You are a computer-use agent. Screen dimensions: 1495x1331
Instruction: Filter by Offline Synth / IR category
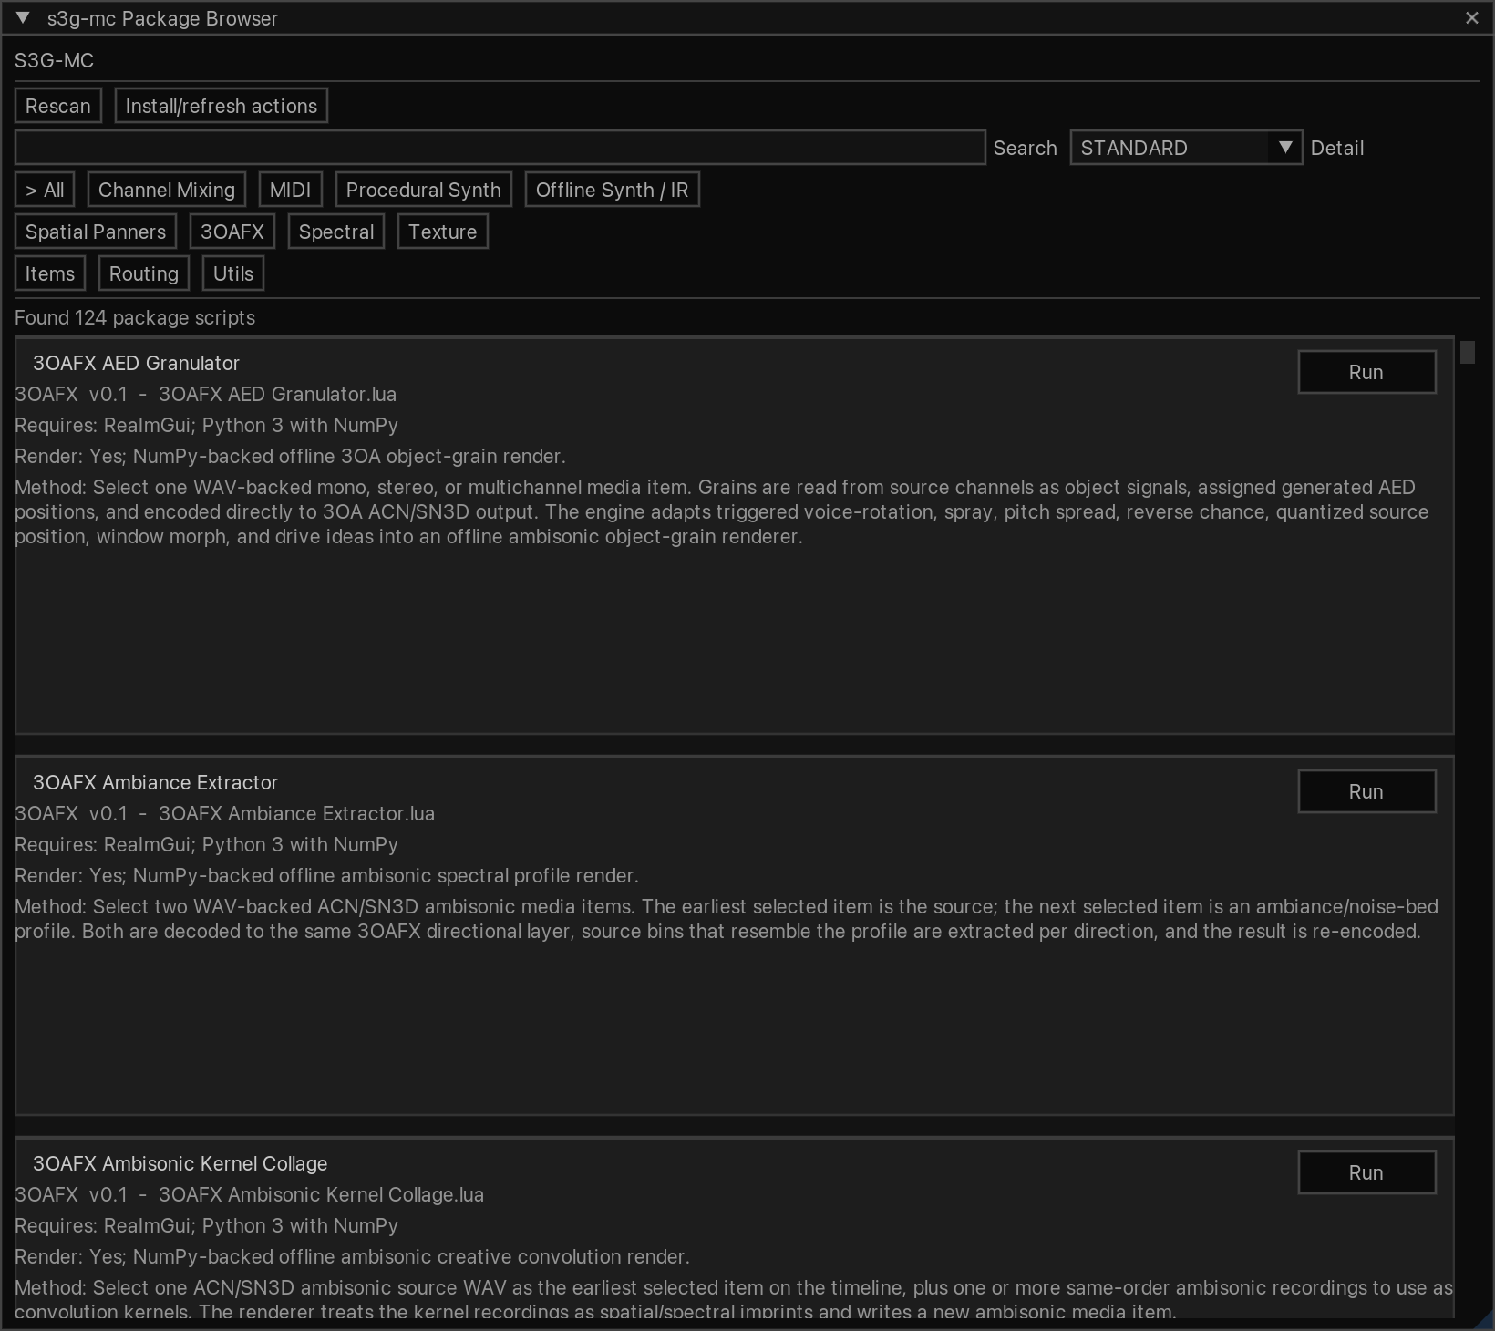(612, 190)
